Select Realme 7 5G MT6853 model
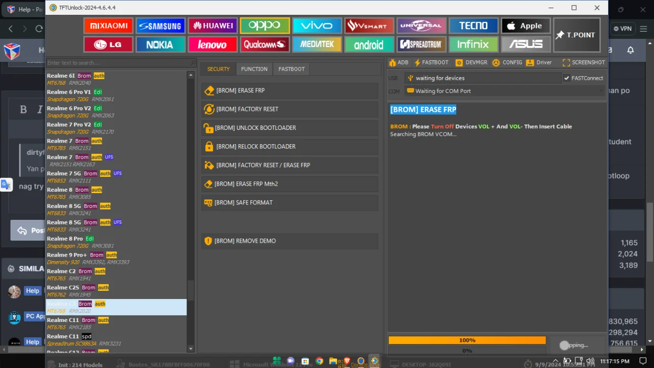Image resolution: width=654 pixels, height=368 pixels. pyautogui.click(x=116, y=177)
